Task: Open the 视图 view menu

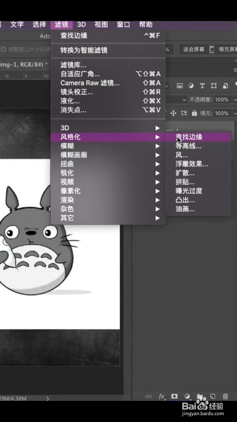Action: pos(101,25)
